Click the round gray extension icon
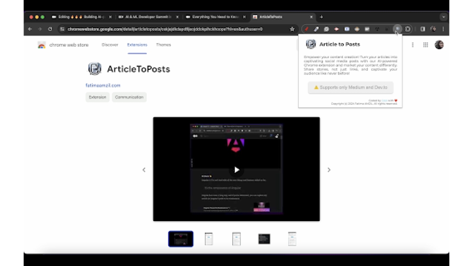Screen dimensions: 473x266 point(326,29)
